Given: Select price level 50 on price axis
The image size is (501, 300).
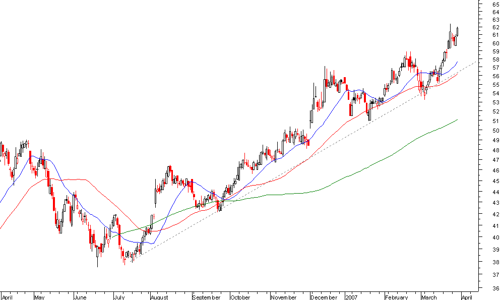Looking at the screenshot, I should 496,131.
